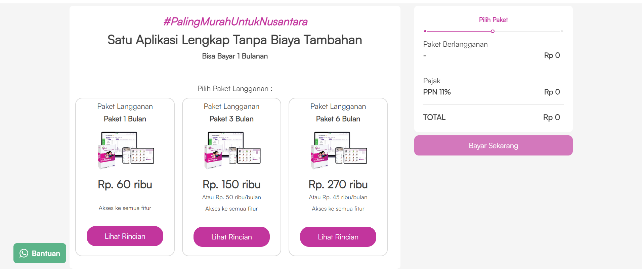The height and width of the screenshot is (269, 642).
Task: Select the Pilih Paket step label
Action: point(493,20)
